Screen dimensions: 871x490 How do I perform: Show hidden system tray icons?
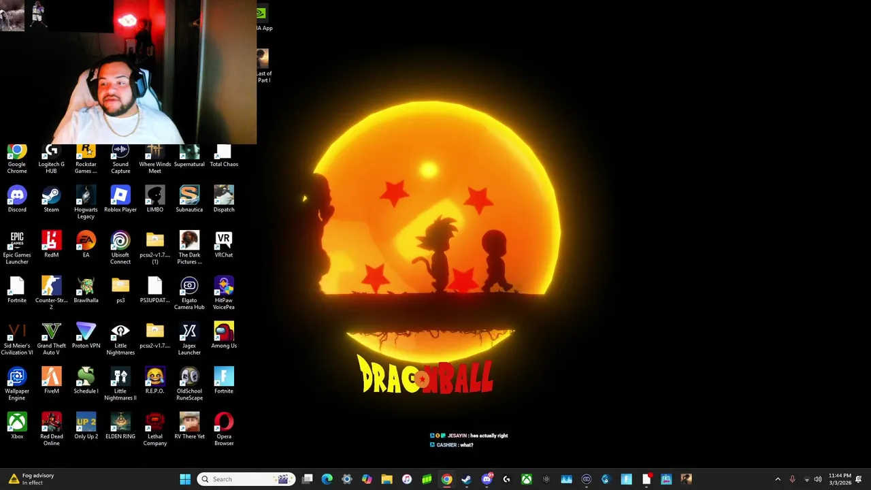click(778, 479)
